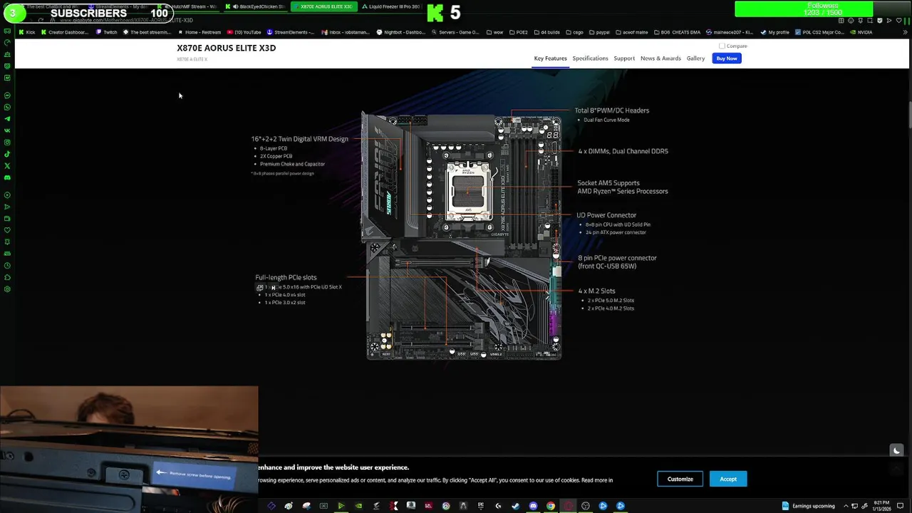The image size is (912, 513).
Task: Open the Gallery page tab
Action: (x=695, y=58)
